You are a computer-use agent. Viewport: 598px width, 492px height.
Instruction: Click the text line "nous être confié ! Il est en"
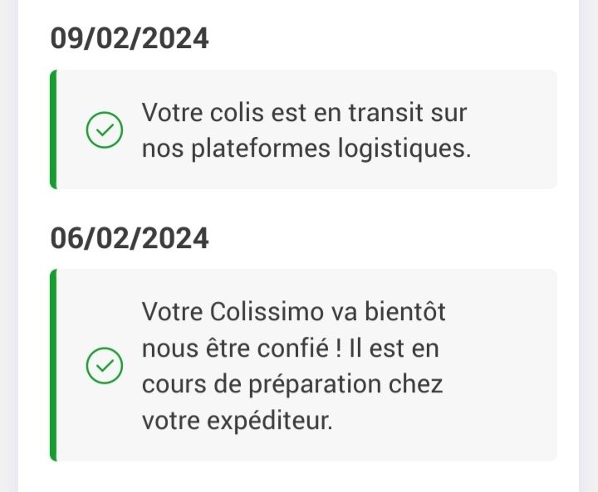(x=290, y=348)
